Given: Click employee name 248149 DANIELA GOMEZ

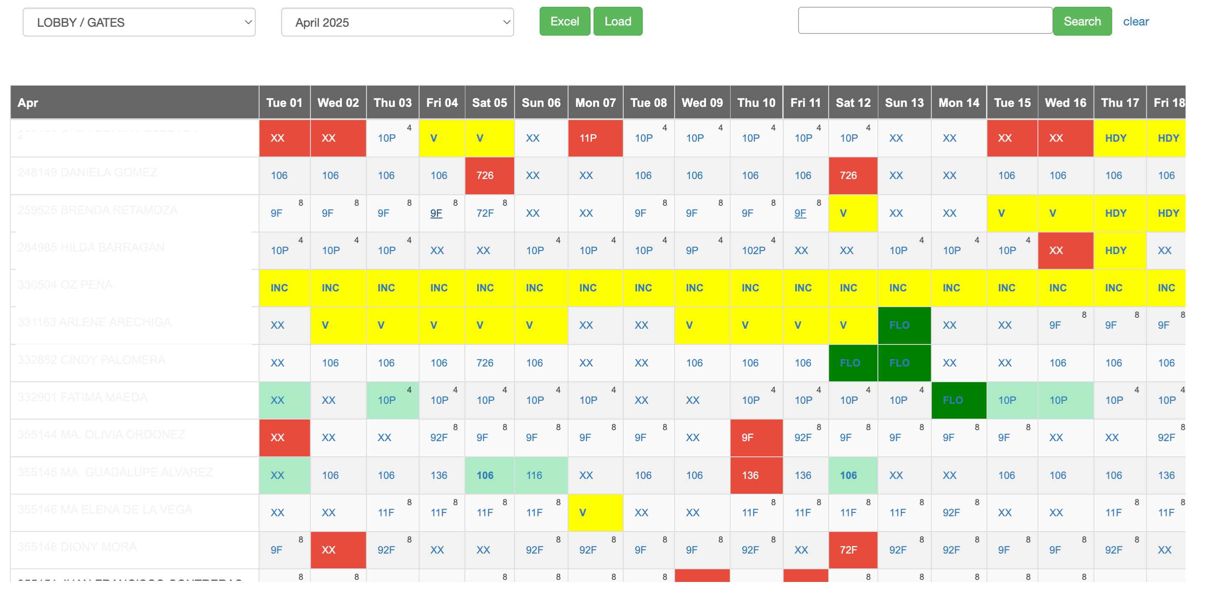Looking at the screenshot, I should (x=87, y=172).
